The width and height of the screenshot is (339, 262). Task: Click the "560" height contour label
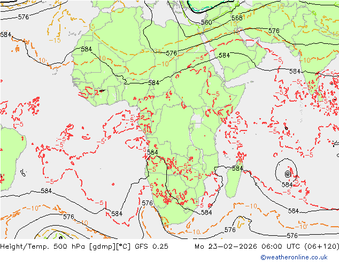pyautogui.click(x=206, y=22)
